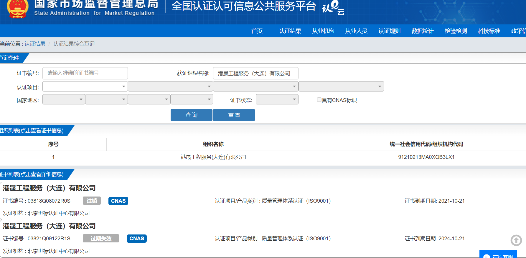526x258 pixels.
Task: Click the 证书编号 input field
Action: [85, 73]
